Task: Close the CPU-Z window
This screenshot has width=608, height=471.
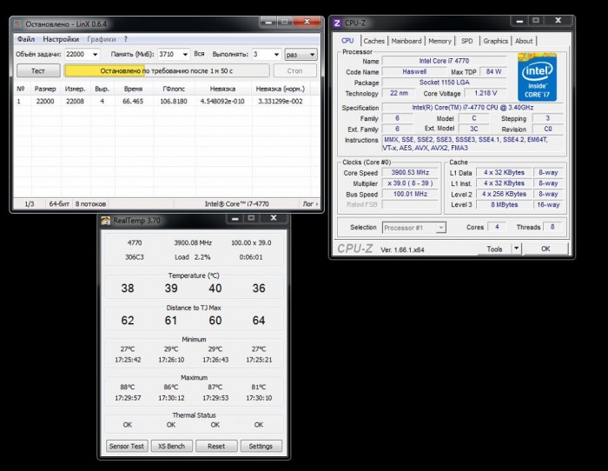Action: [558, 21]
